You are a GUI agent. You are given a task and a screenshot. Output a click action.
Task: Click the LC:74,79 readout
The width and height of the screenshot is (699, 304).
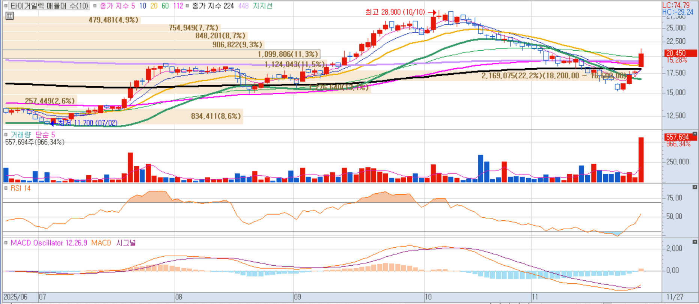(x=676, y=5)
